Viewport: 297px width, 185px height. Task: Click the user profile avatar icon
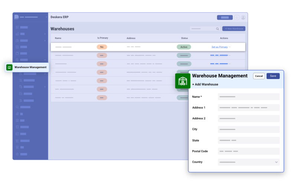(x=243, y=17)
